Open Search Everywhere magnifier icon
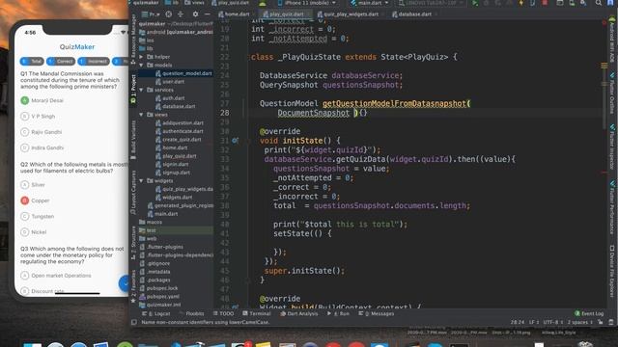Image resolution: width=618 pixels, height=347 pixels. click(x=599, y=3)
